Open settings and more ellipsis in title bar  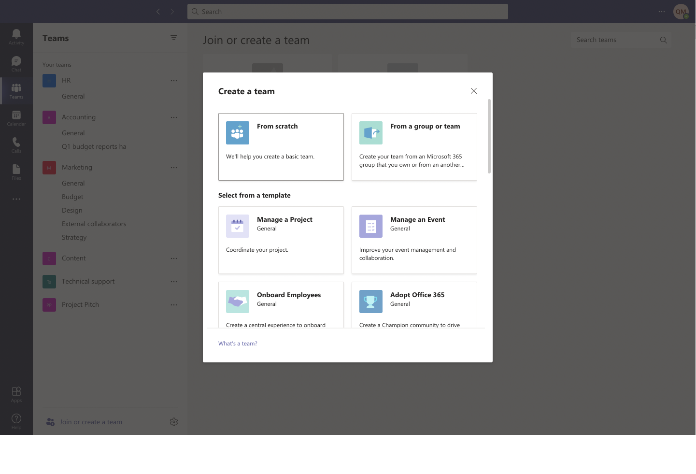(662, 12)
